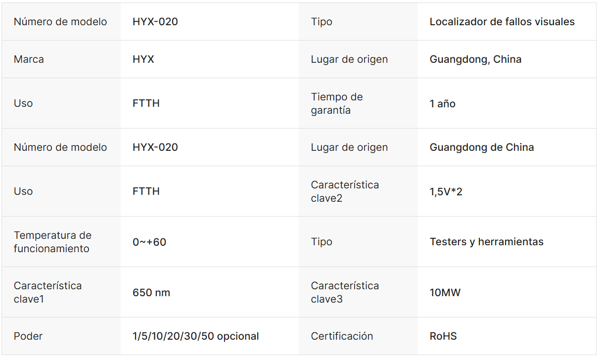The height and width of the screenshot is (357, 599).
Task: Click the HYX brand value
Action: point(143,59)
